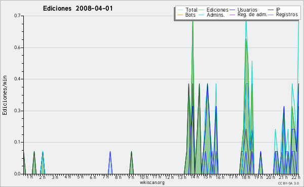Click the '10 h' x-axis label
Screen dimensions: 304x187
pyautogui.click(x=144, y=177)
